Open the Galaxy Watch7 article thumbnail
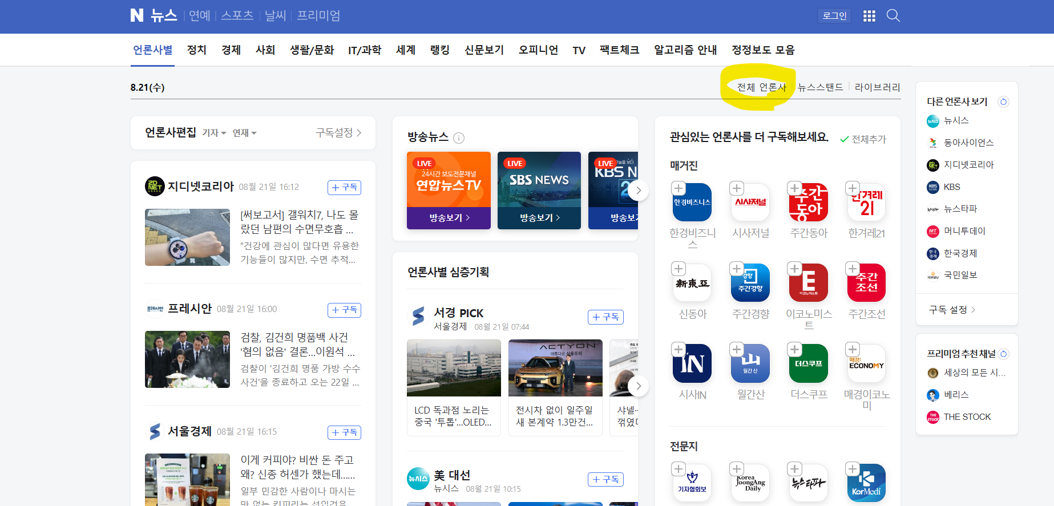 tap(187, 237)
